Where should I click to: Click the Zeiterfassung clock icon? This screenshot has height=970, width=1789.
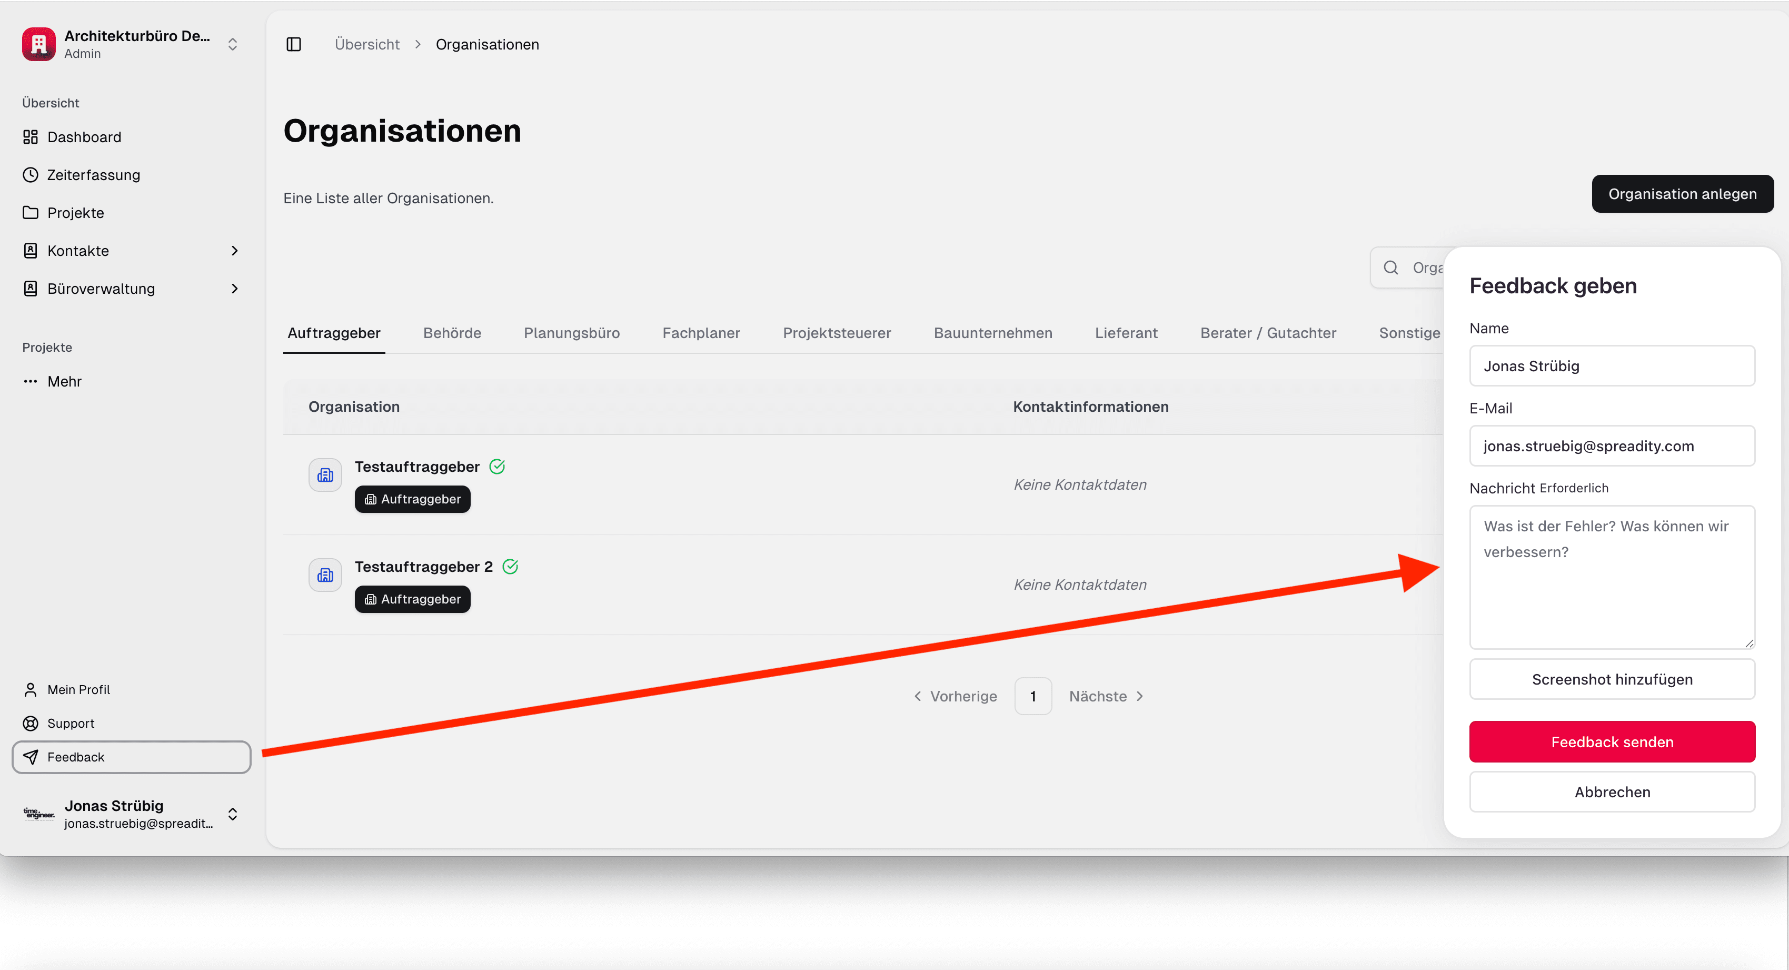[x=31, y=175]
